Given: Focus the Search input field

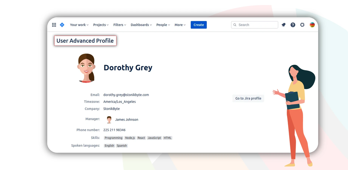Looking at the screenshot, I should point(255,25).
